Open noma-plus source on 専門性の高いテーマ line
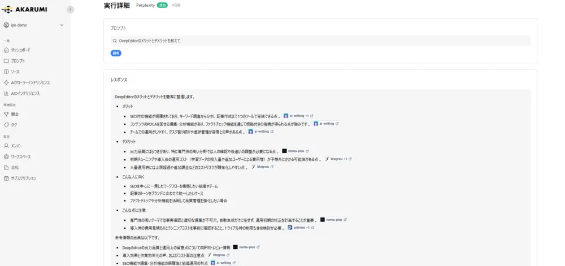Screen dimensions: 565x266 click(334, 219)
